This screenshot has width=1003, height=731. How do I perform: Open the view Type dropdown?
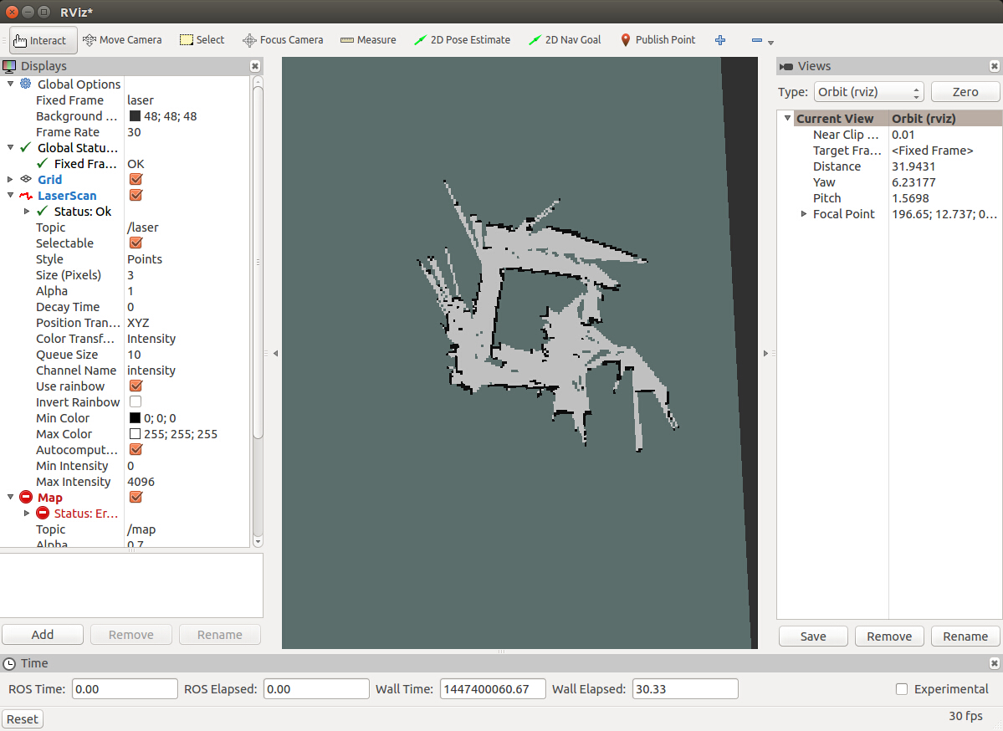click(868, 92)
